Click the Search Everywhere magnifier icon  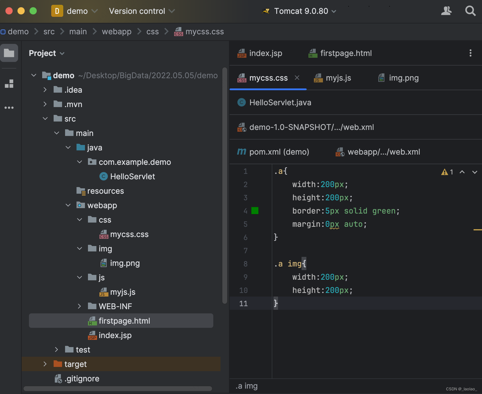click(470, 11)
